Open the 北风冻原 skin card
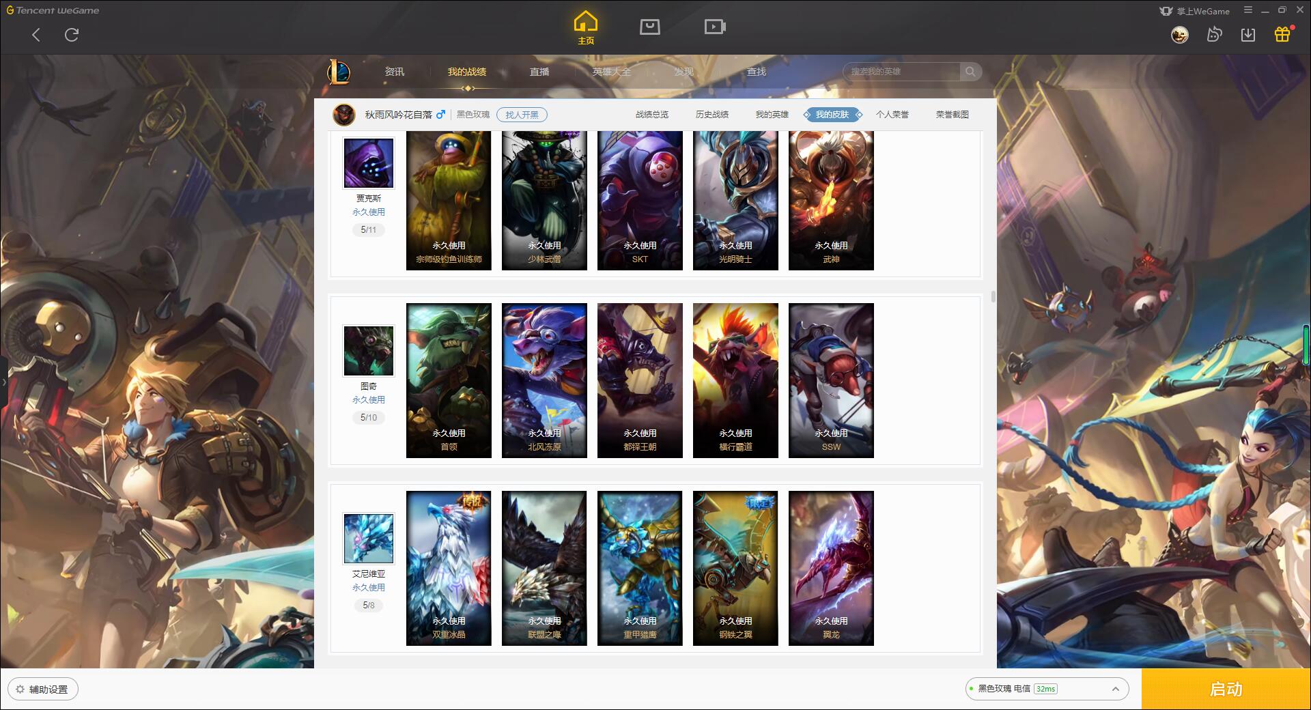The height and width of the screenshot is (710, 1311). tap(544, 380)
